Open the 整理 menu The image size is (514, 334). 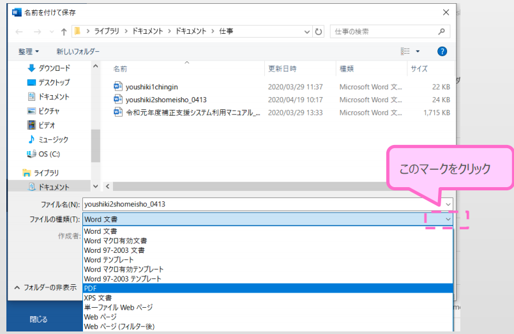coord(29,52)
